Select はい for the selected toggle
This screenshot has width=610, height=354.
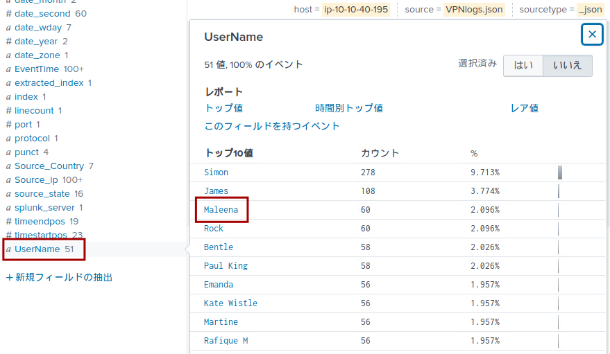(523, 65)
